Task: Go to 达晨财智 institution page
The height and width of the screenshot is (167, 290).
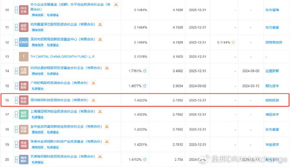Action: pos(272,71)
